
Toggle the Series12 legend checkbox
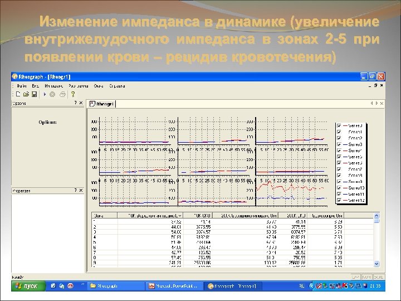click(x=339, y=201)
